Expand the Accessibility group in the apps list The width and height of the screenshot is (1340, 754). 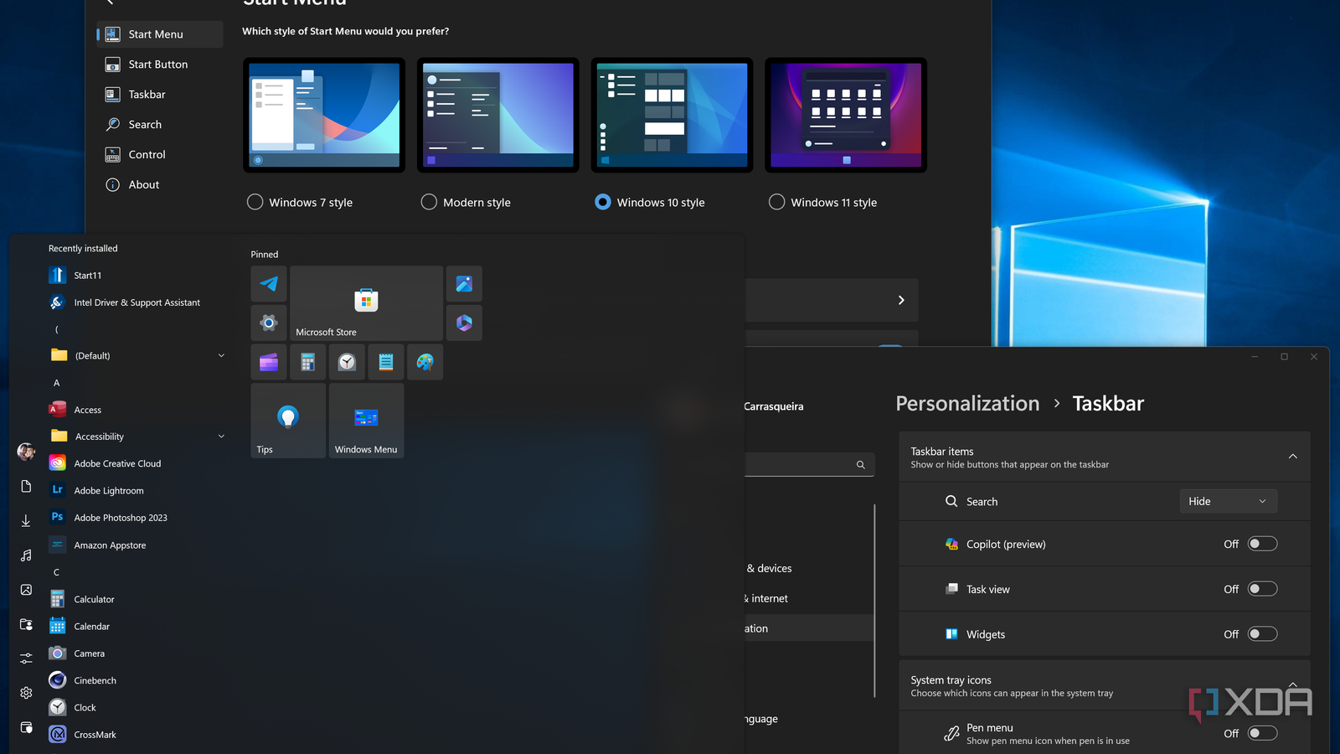pos(220,436)
